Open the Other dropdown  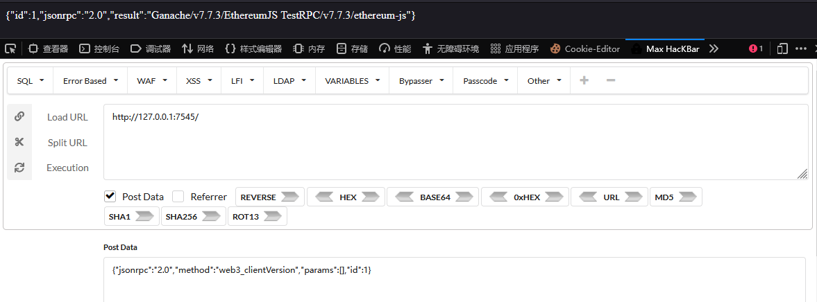point(544,80)
